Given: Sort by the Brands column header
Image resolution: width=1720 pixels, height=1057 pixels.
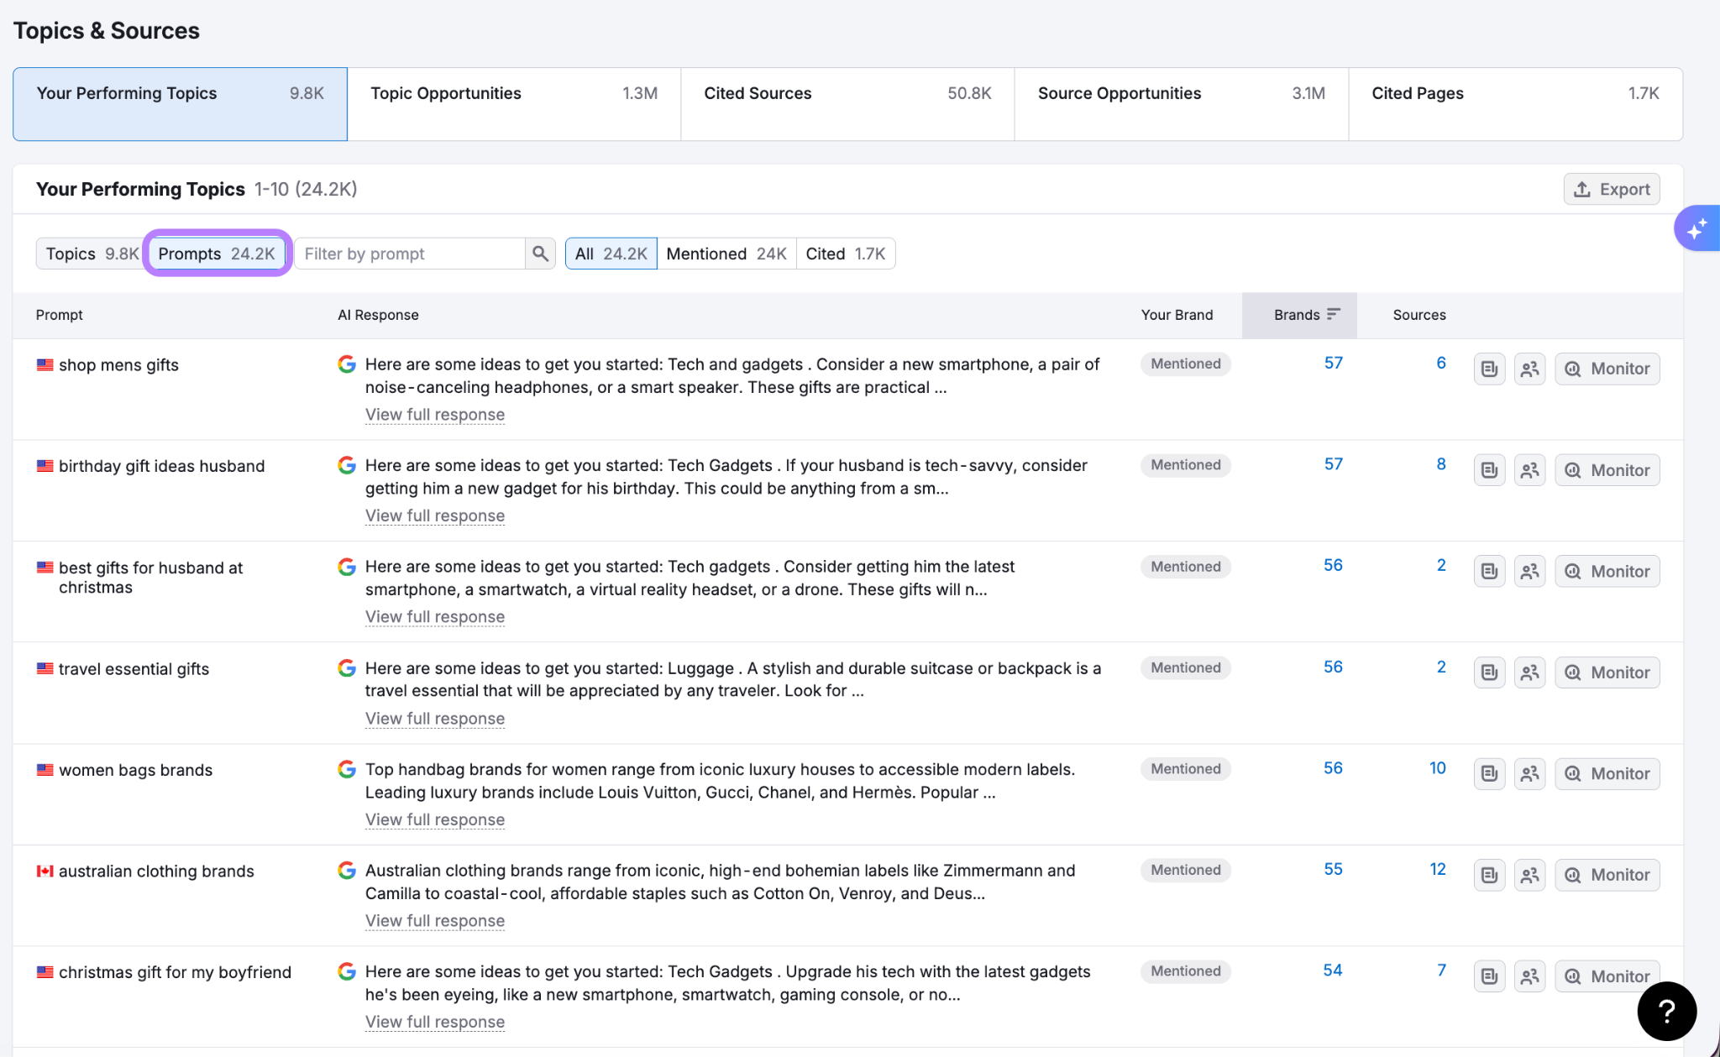Looking at the screenshot, I should (x=1299, y=315).
